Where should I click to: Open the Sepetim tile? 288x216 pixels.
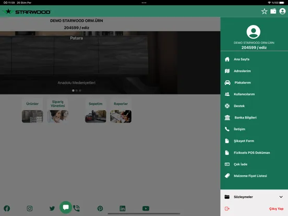pyautogui.click(x=95, y=111)
